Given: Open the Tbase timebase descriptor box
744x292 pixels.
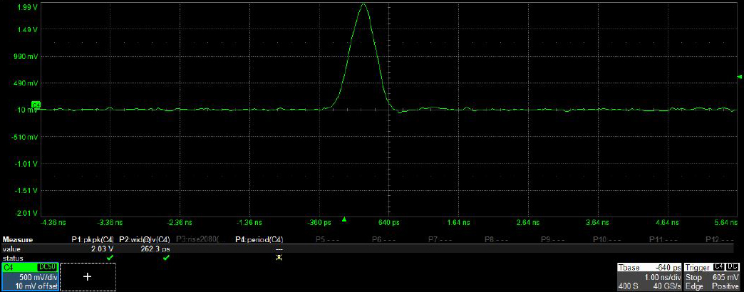Looking at the screenshot, I should 649,276.
